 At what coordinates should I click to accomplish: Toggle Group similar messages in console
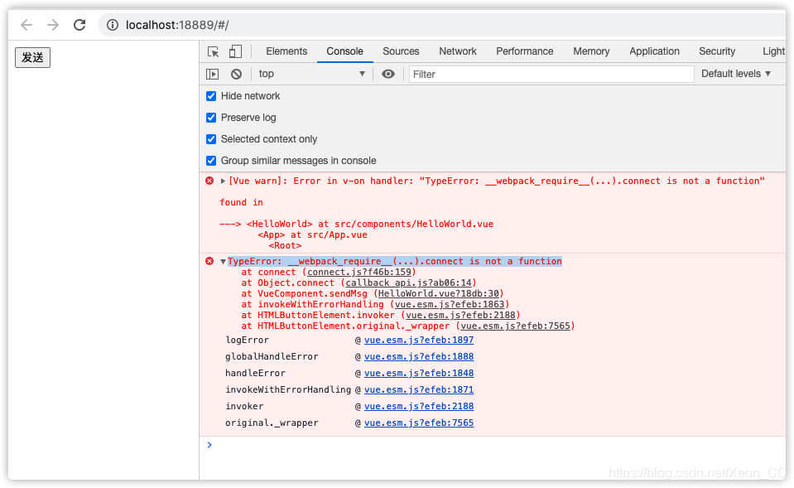211,160
